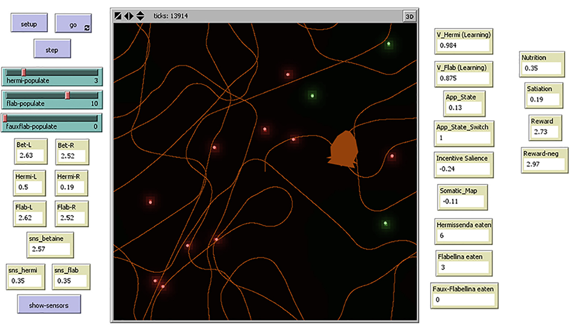Toggle the show-sensors button
The image size is (579, 328).
pyautogui.click(x=49, y=305)
